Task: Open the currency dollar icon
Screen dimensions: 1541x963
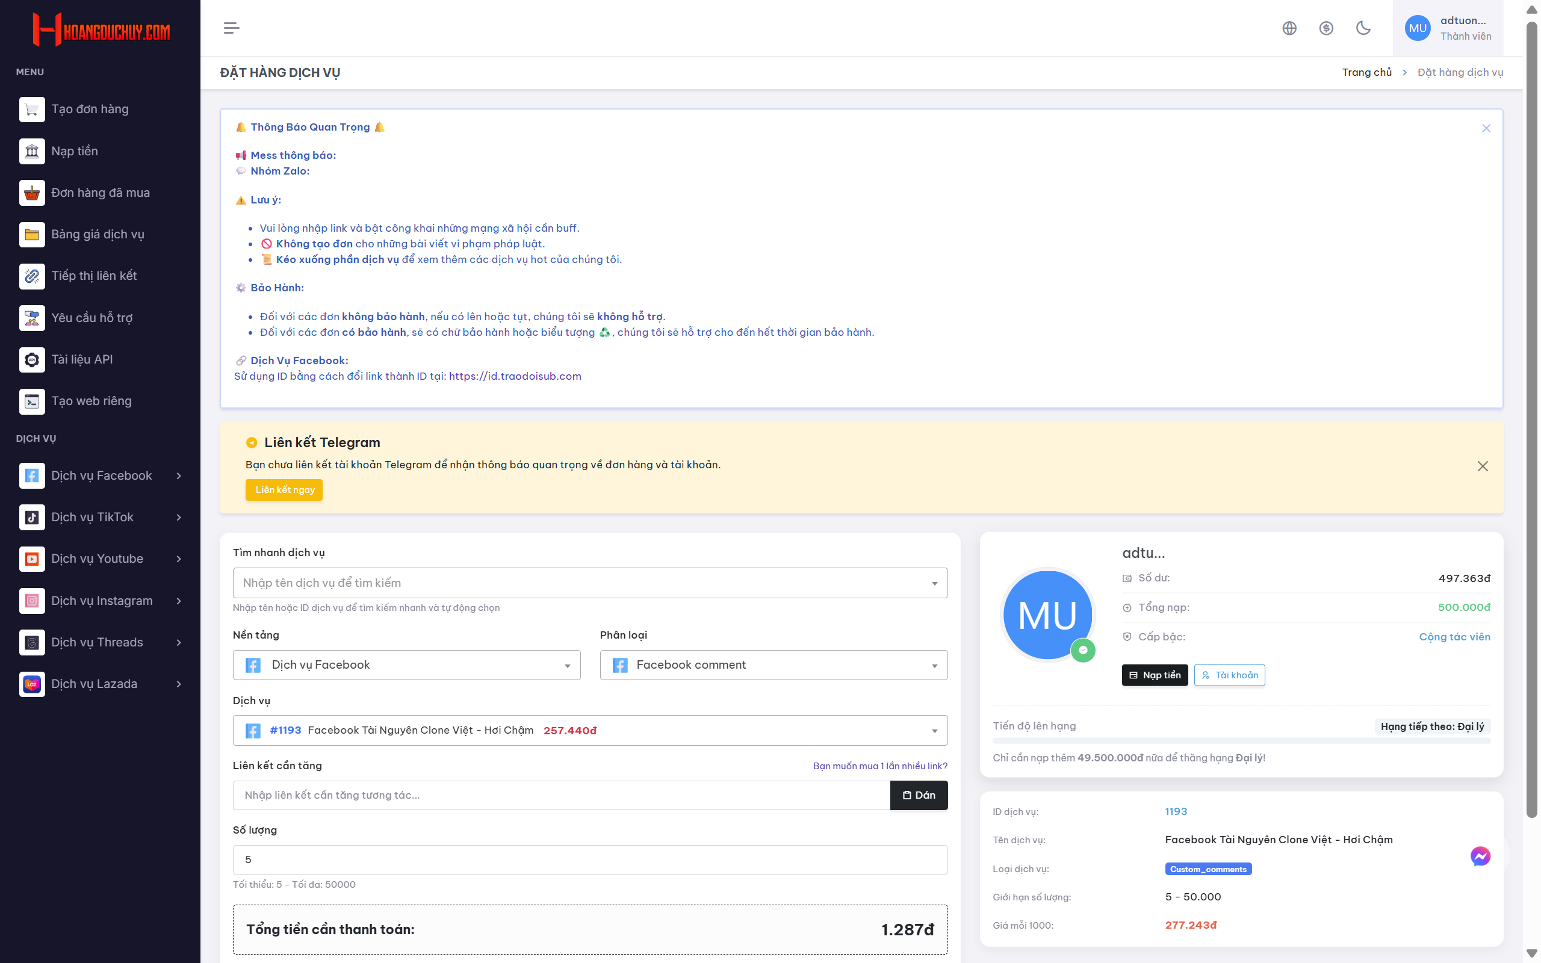Action: pos(1327,28)
